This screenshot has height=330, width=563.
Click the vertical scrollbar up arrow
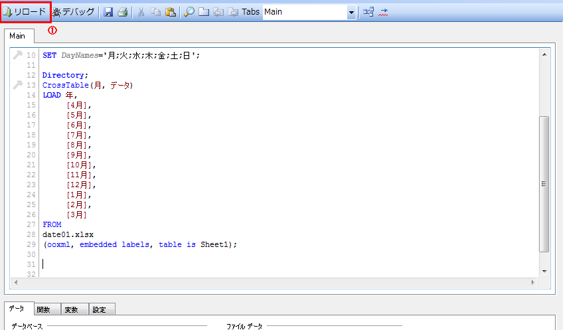tap(544, 54)
